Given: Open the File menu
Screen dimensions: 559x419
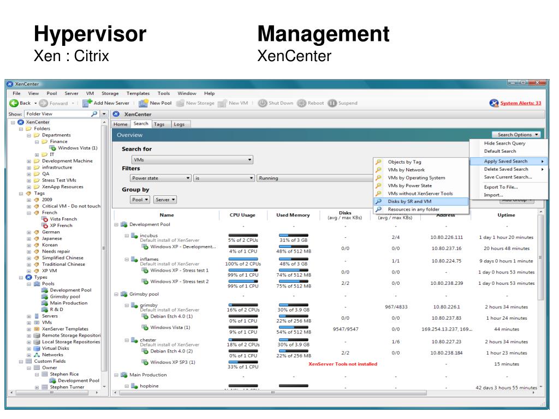Looking at the screenshot, I should (16, 93).
